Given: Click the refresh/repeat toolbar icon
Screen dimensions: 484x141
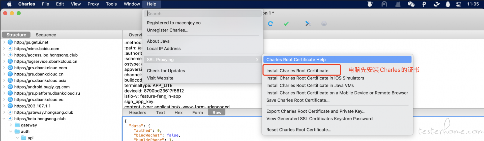Looking at the screenshot, I should [x=270, y=24].
